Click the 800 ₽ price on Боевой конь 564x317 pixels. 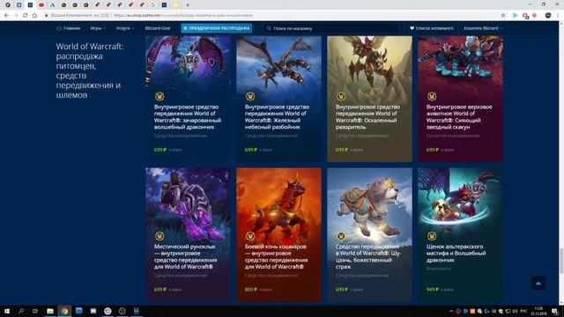click(x=251, y=290)
